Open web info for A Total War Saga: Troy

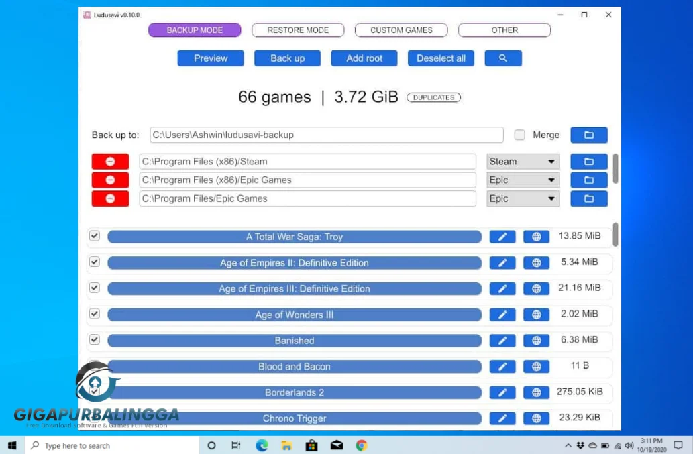(536, 237)
